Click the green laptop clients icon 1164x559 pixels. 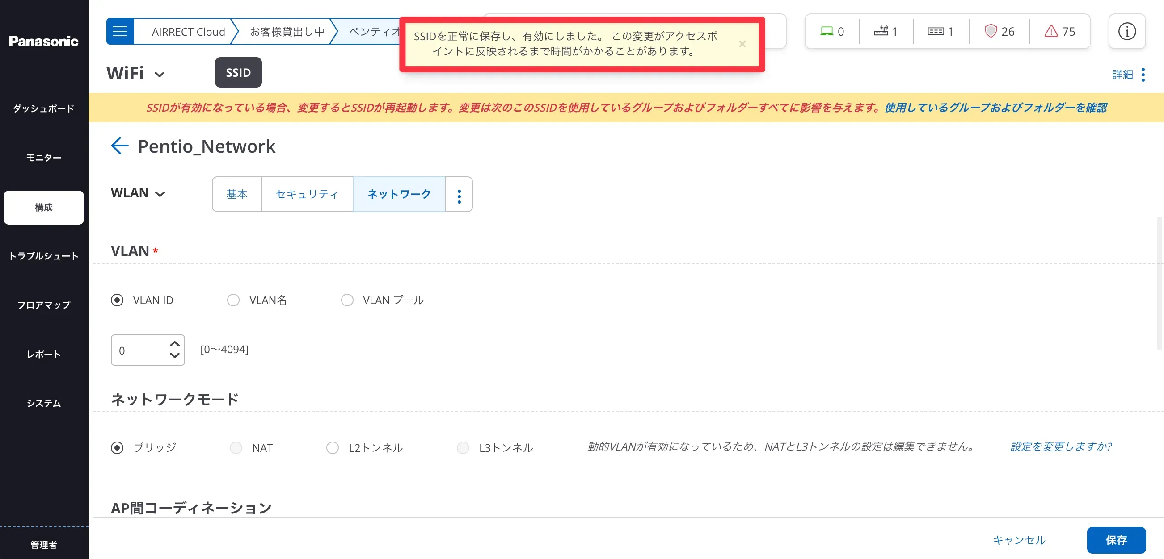coord(827,31)
